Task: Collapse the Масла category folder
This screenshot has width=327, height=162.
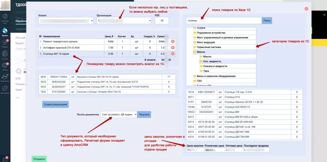Action: tap(195, 52)
